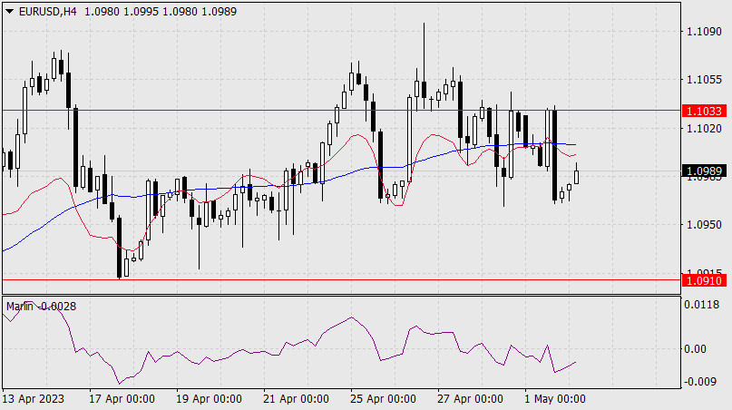The image size is (732, 410).
Task: Select the red 1.0910 support price label
Action: [705, 281]
